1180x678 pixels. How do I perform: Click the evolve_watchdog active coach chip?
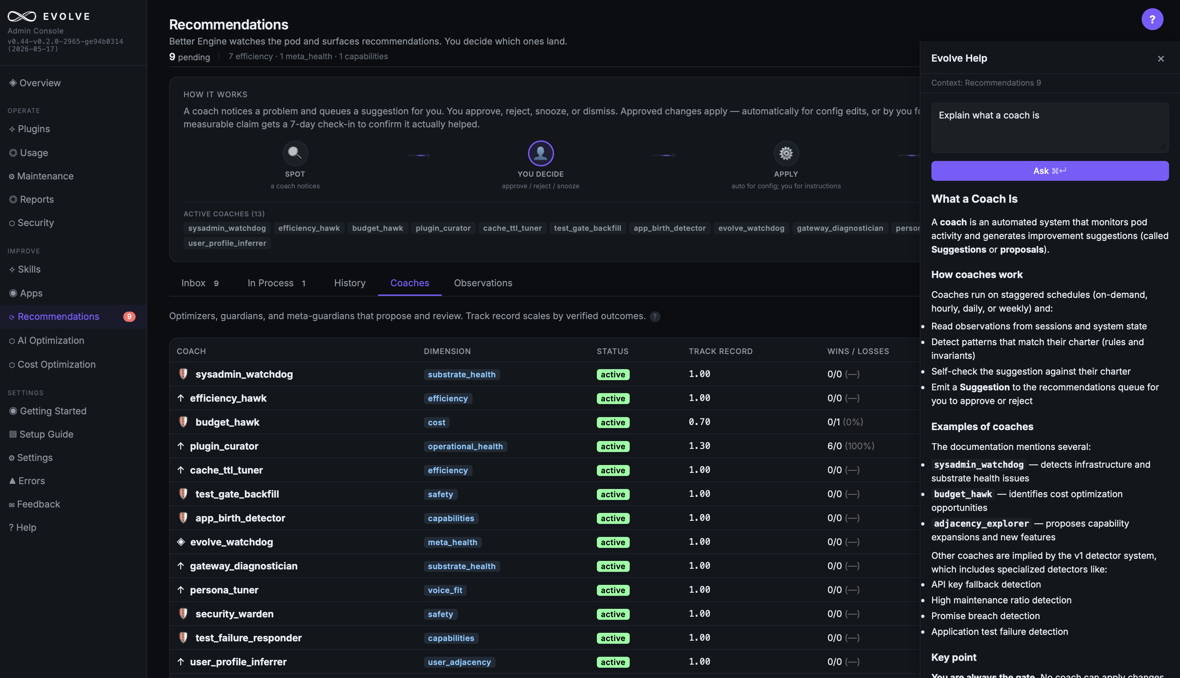coord(751,228)
